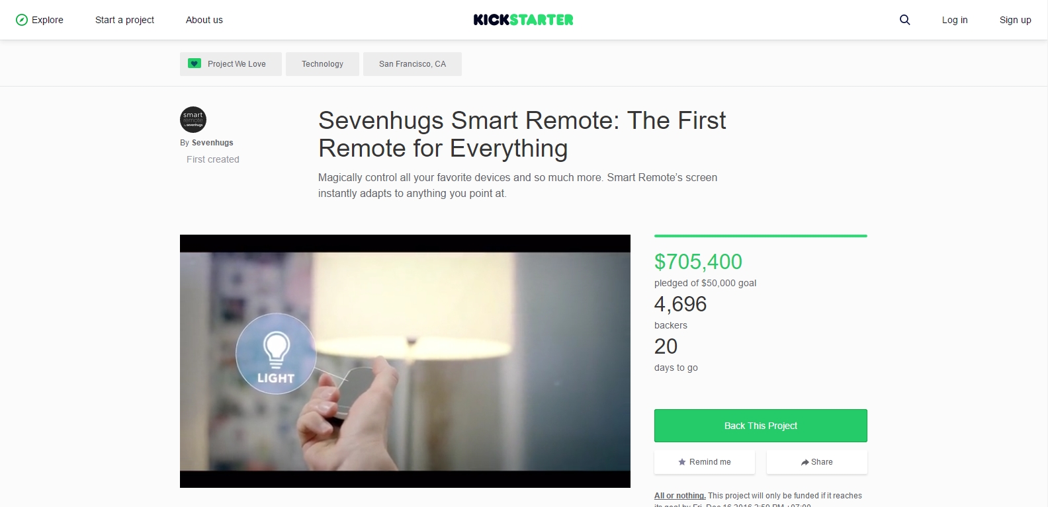Go to Sign up
1048x507 pixels.
click(x=1016, y=20)
